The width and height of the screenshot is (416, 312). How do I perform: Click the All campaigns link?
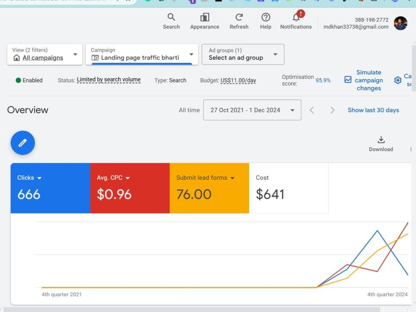coord(43,57)
